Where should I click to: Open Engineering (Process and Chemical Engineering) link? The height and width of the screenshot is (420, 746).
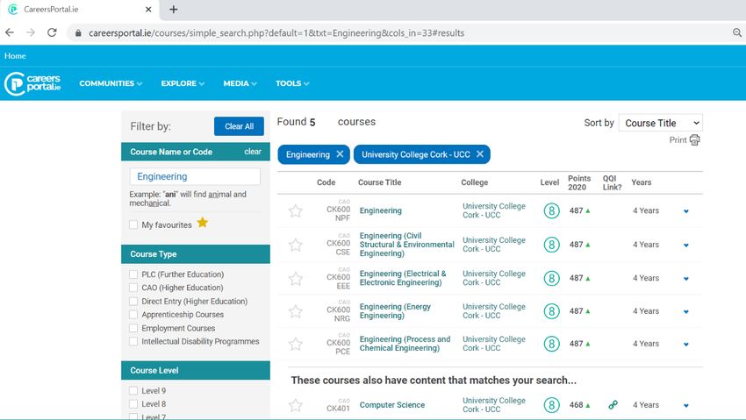405,344
